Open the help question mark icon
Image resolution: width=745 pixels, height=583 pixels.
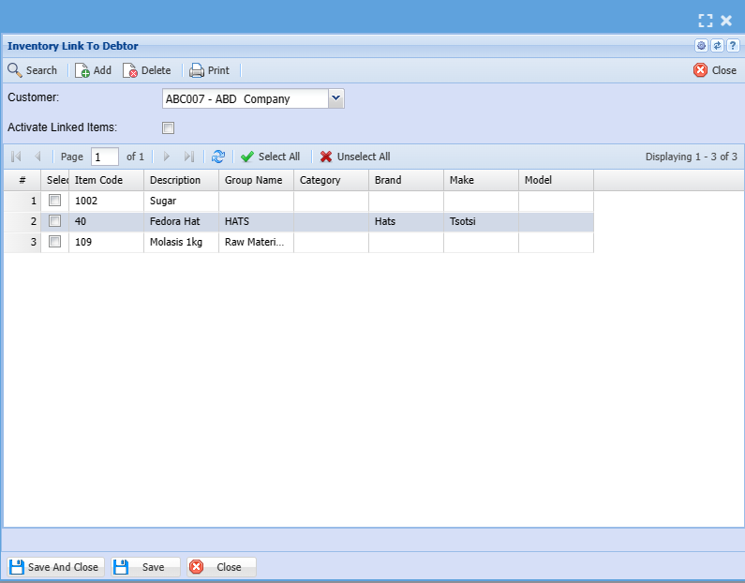click(x=733, y=45)
